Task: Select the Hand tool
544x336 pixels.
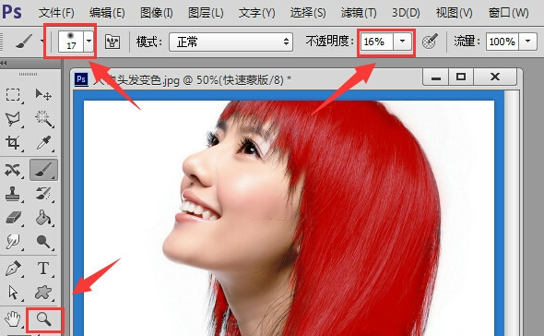Action: pyautogui.click(x=13, y=319)
